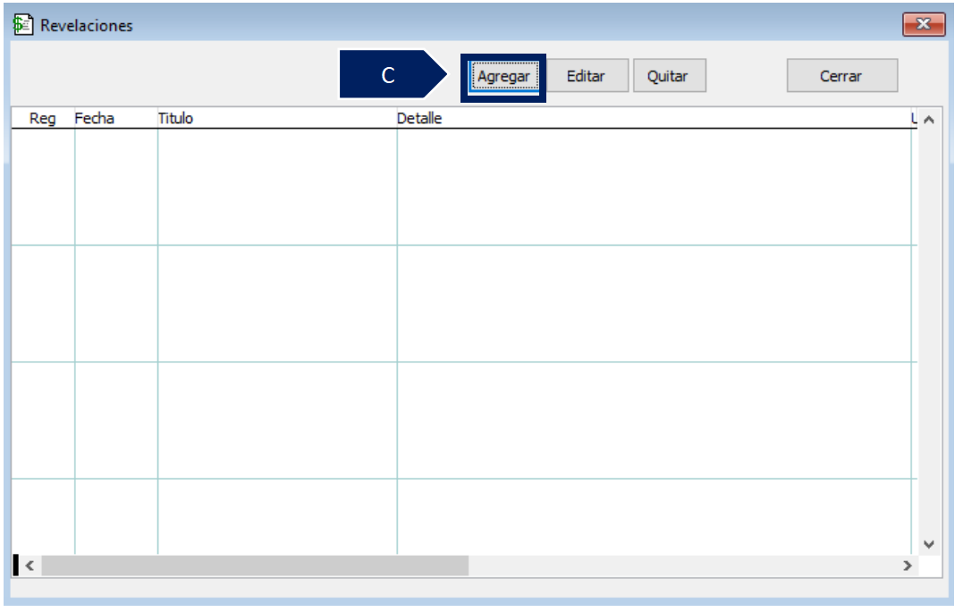Viewport: 963px width, 612px height.
Task: Click the horizontal scrollbar right arrow
Action: [908, 566]
